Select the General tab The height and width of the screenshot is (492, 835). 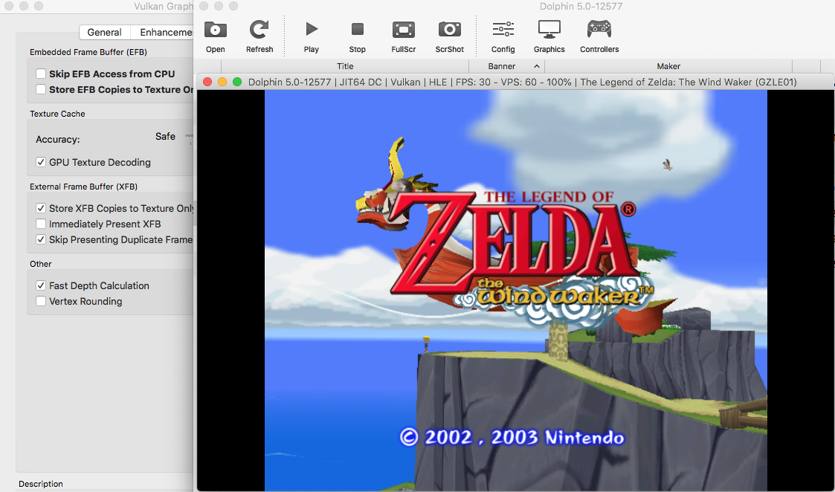tap(104, 32)
